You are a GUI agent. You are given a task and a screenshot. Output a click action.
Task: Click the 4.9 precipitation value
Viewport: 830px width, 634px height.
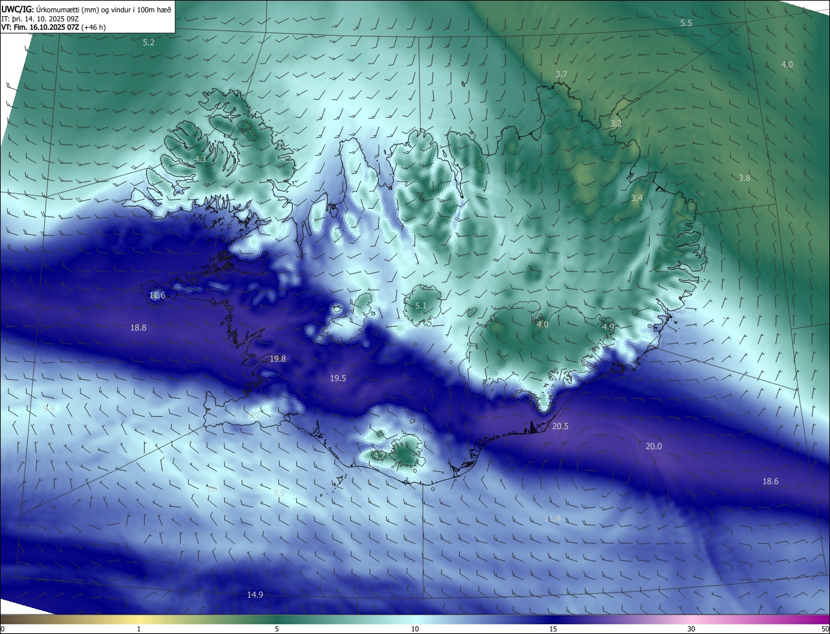[608, 327]
